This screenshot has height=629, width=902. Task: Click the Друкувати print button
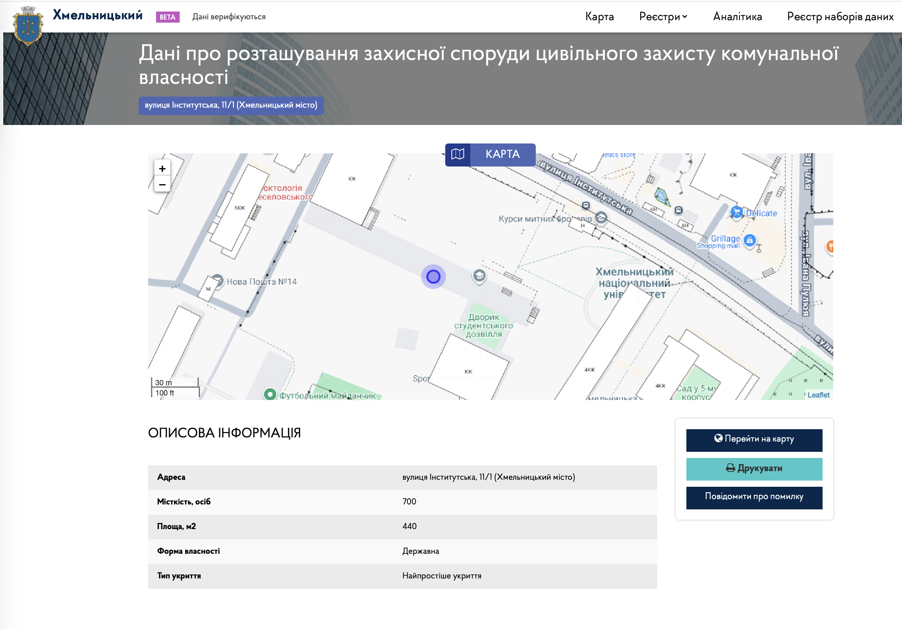tap(754, 469)
